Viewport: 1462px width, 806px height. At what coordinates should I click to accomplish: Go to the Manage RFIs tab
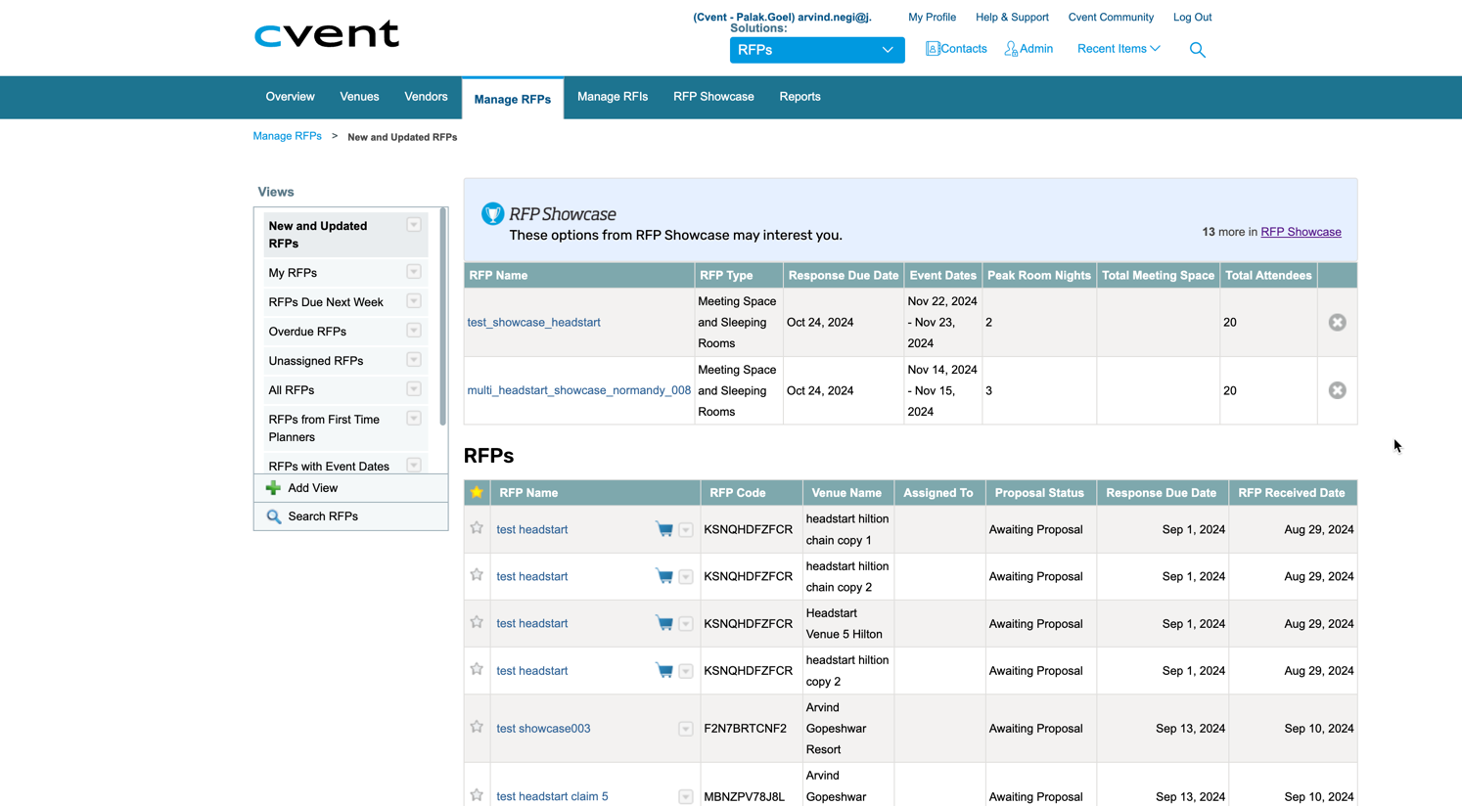pos(613,97)
